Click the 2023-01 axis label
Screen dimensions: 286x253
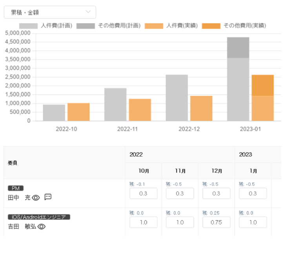[250, 129]
